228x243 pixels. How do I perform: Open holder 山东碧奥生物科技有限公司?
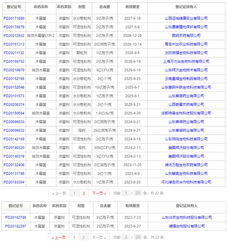(186, 174)
